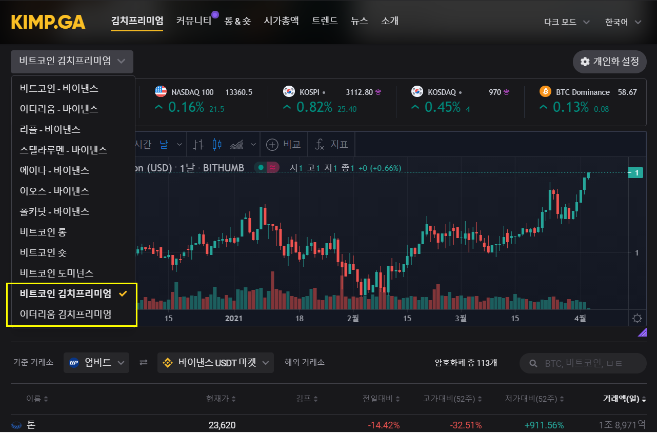Viewport: 657px width, 433px height.
Task: Go to the 롱 & 숏 page
Action: [237, 21]
